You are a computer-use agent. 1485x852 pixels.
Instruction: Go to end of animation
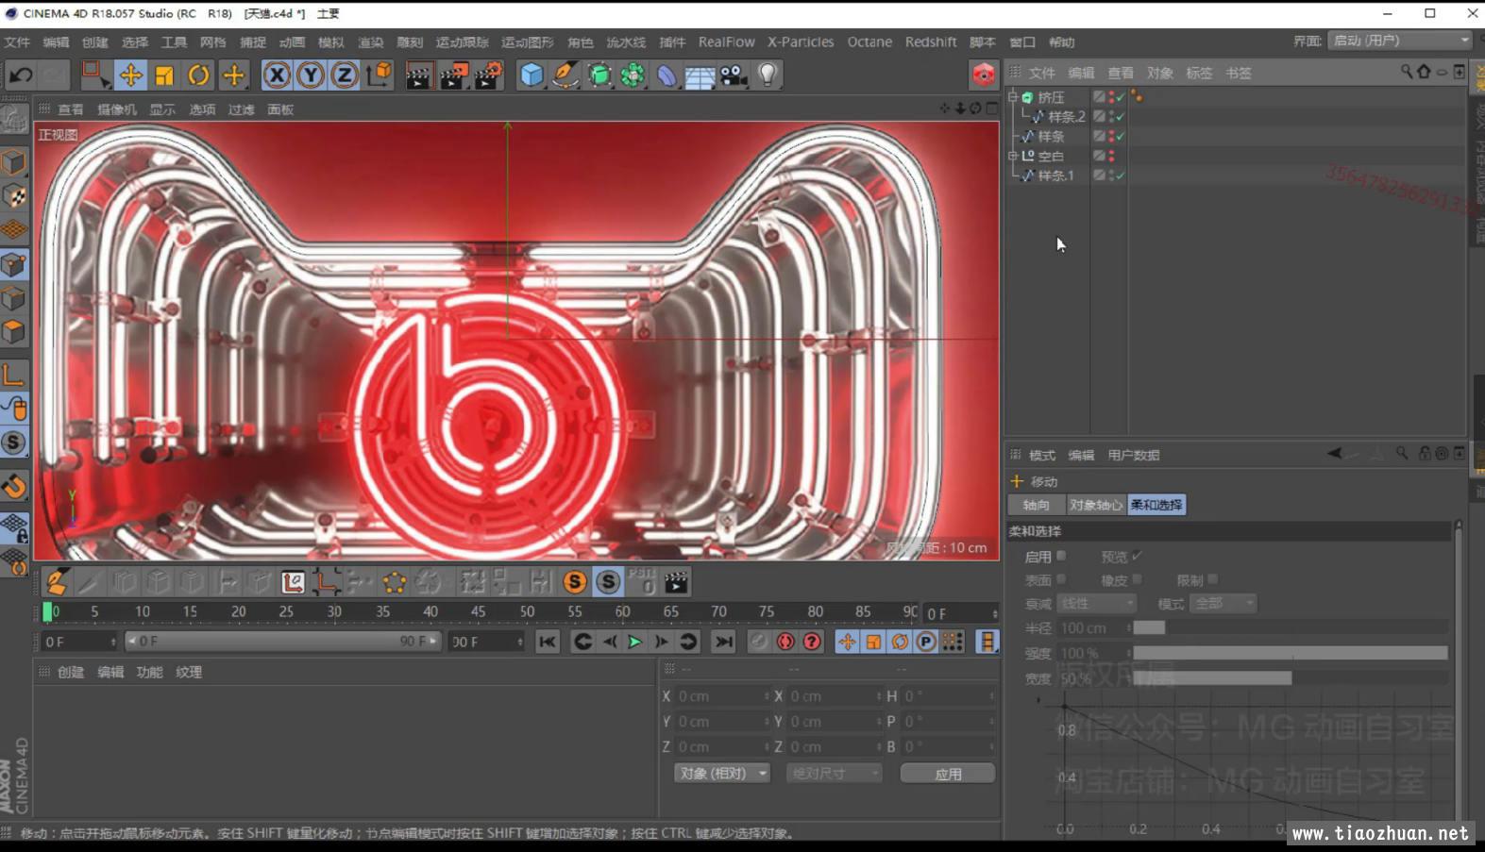click(x=723, y=642)
